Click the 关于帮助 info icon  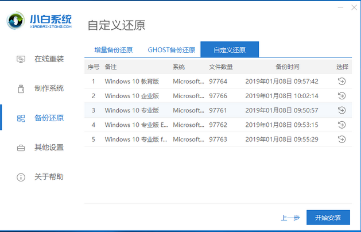pyautogui.click(x=21, y=177)
